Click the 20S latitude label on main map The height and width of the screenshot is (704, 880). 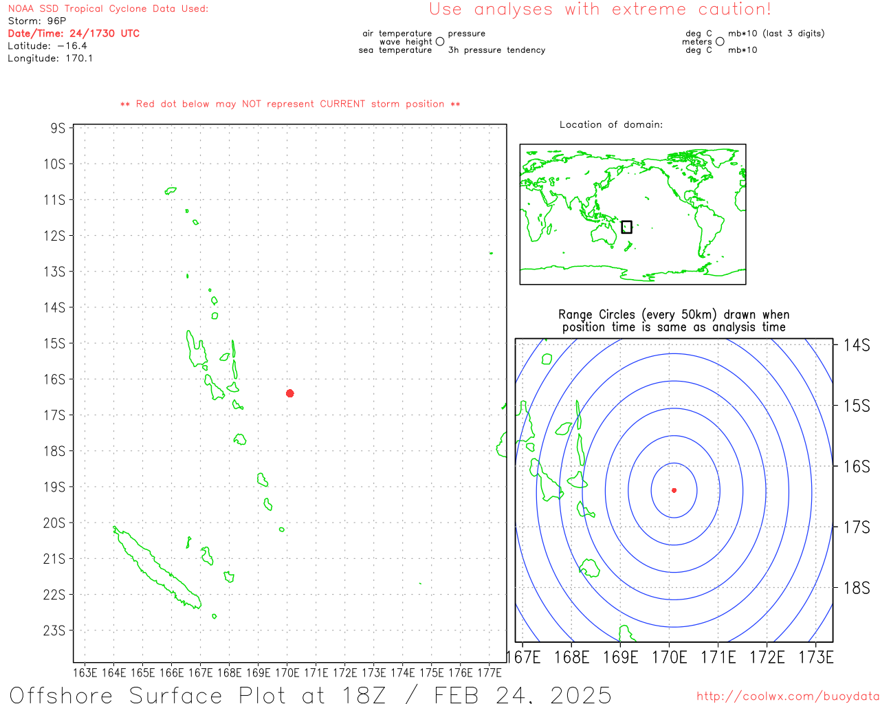pyautogui.click(x=54, y=523)
